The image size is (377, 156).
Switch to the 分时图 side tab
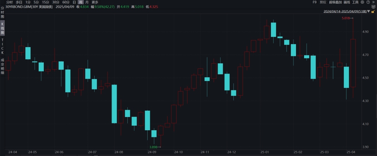3,12
